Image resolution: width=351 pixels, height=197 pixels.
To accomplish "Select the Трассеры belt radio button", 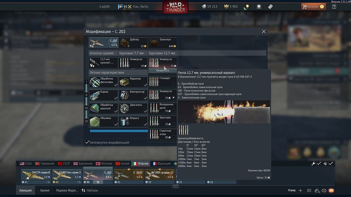I will click(x=173, y=124).
